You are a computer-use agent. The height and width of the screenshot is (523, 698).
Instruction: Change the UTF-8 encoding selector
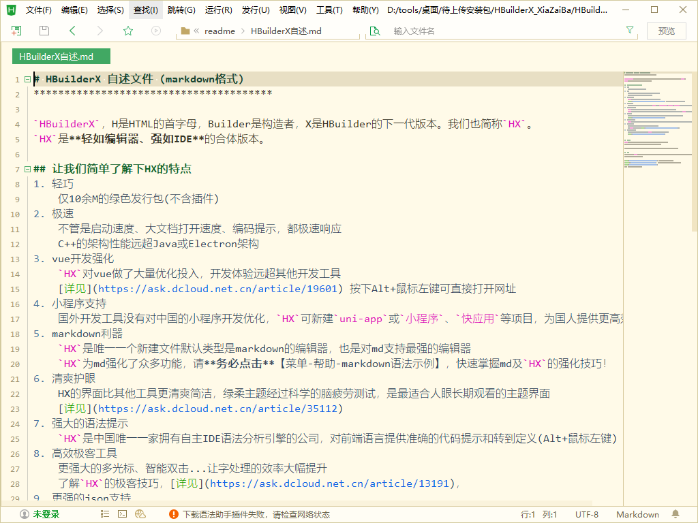(587, 515)
